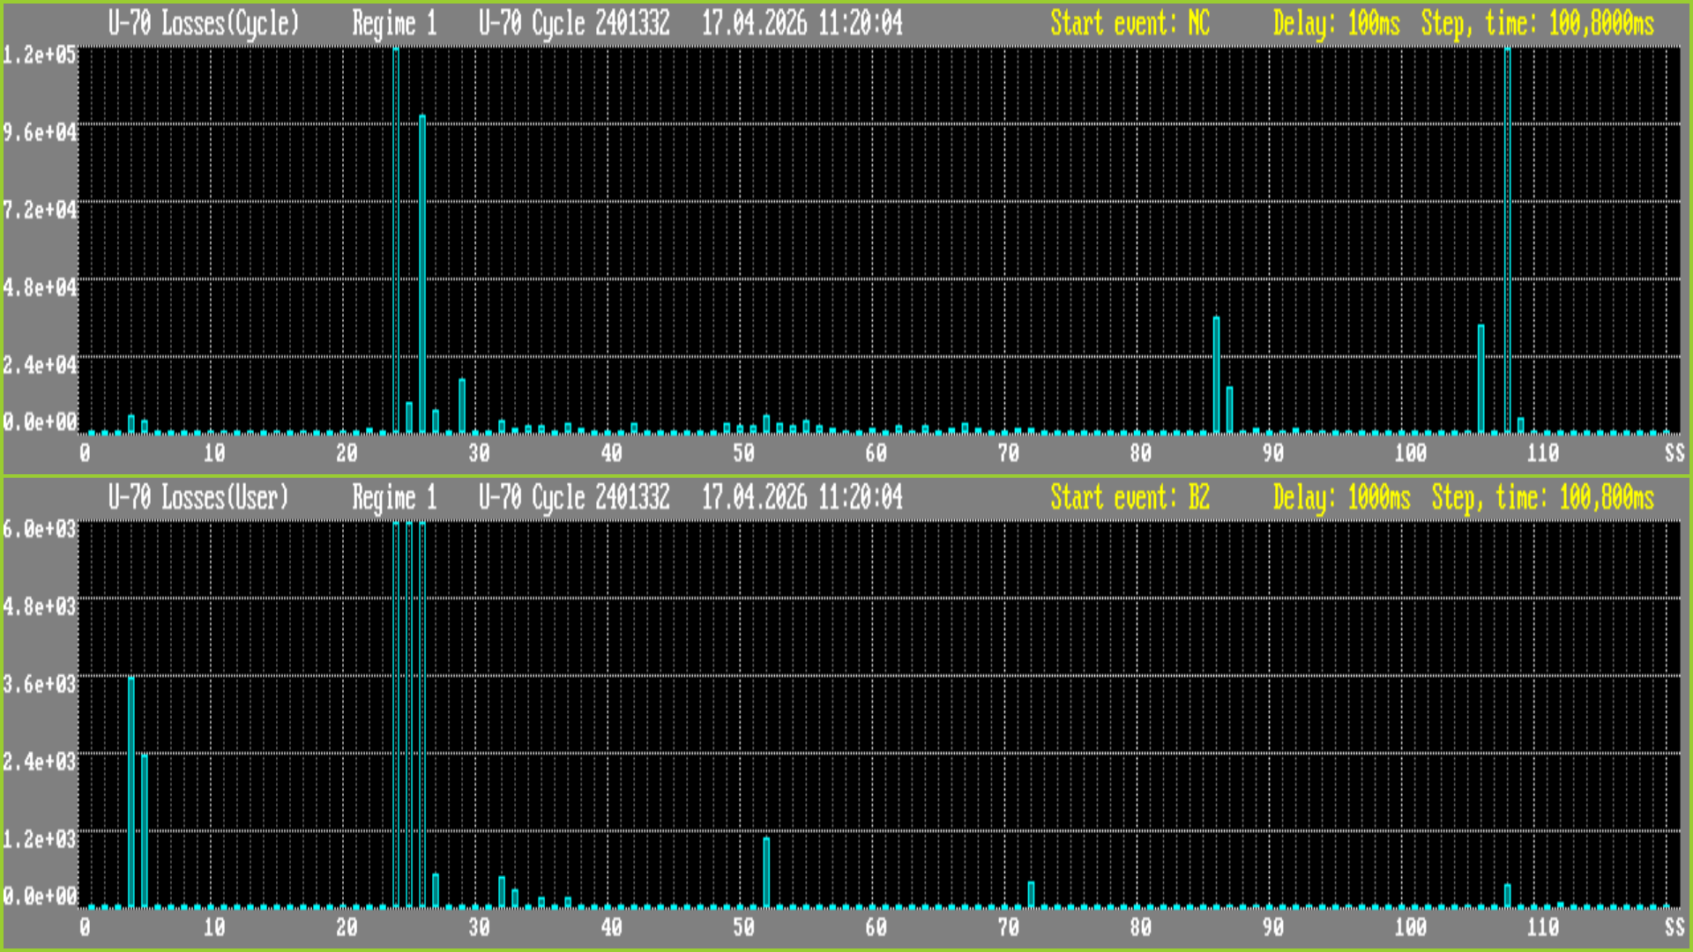Click full-height Cycle chart bar near tick 108

pos(1508,238)
